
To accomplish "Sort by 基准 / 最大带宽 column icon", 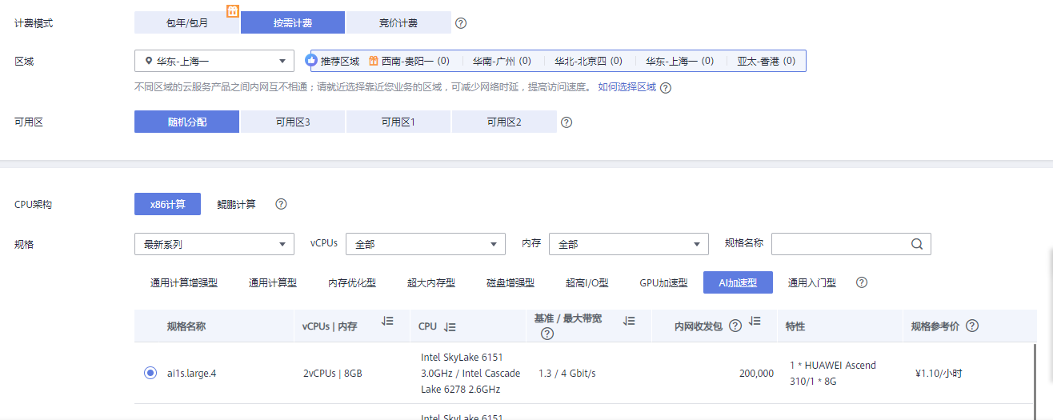I will (629, 321).
